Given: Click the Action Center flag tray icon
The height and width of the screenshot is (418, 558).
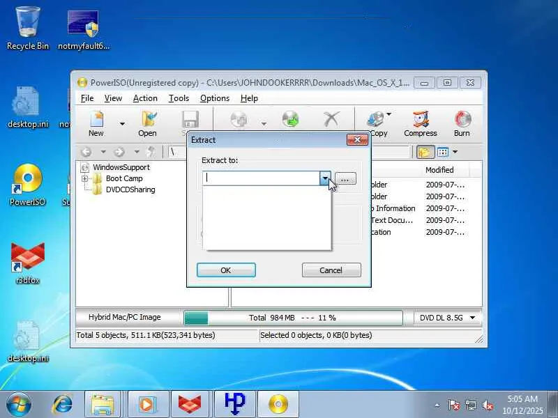Looking at the screenshot, I should (454, 405).
